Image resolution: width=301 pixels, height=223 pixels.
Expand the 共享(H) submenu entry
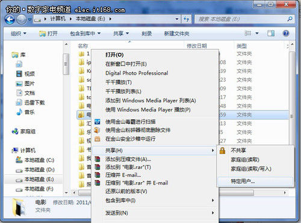(x=154, y=150)
